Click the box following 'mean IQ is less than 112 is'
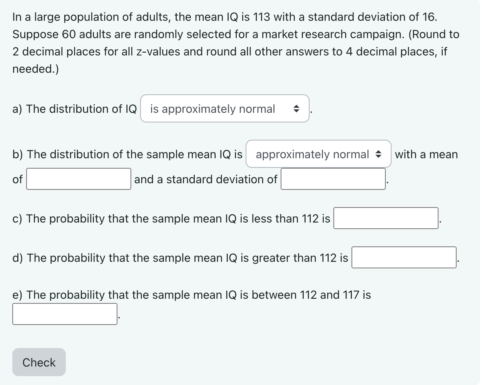 pos(386,218)
